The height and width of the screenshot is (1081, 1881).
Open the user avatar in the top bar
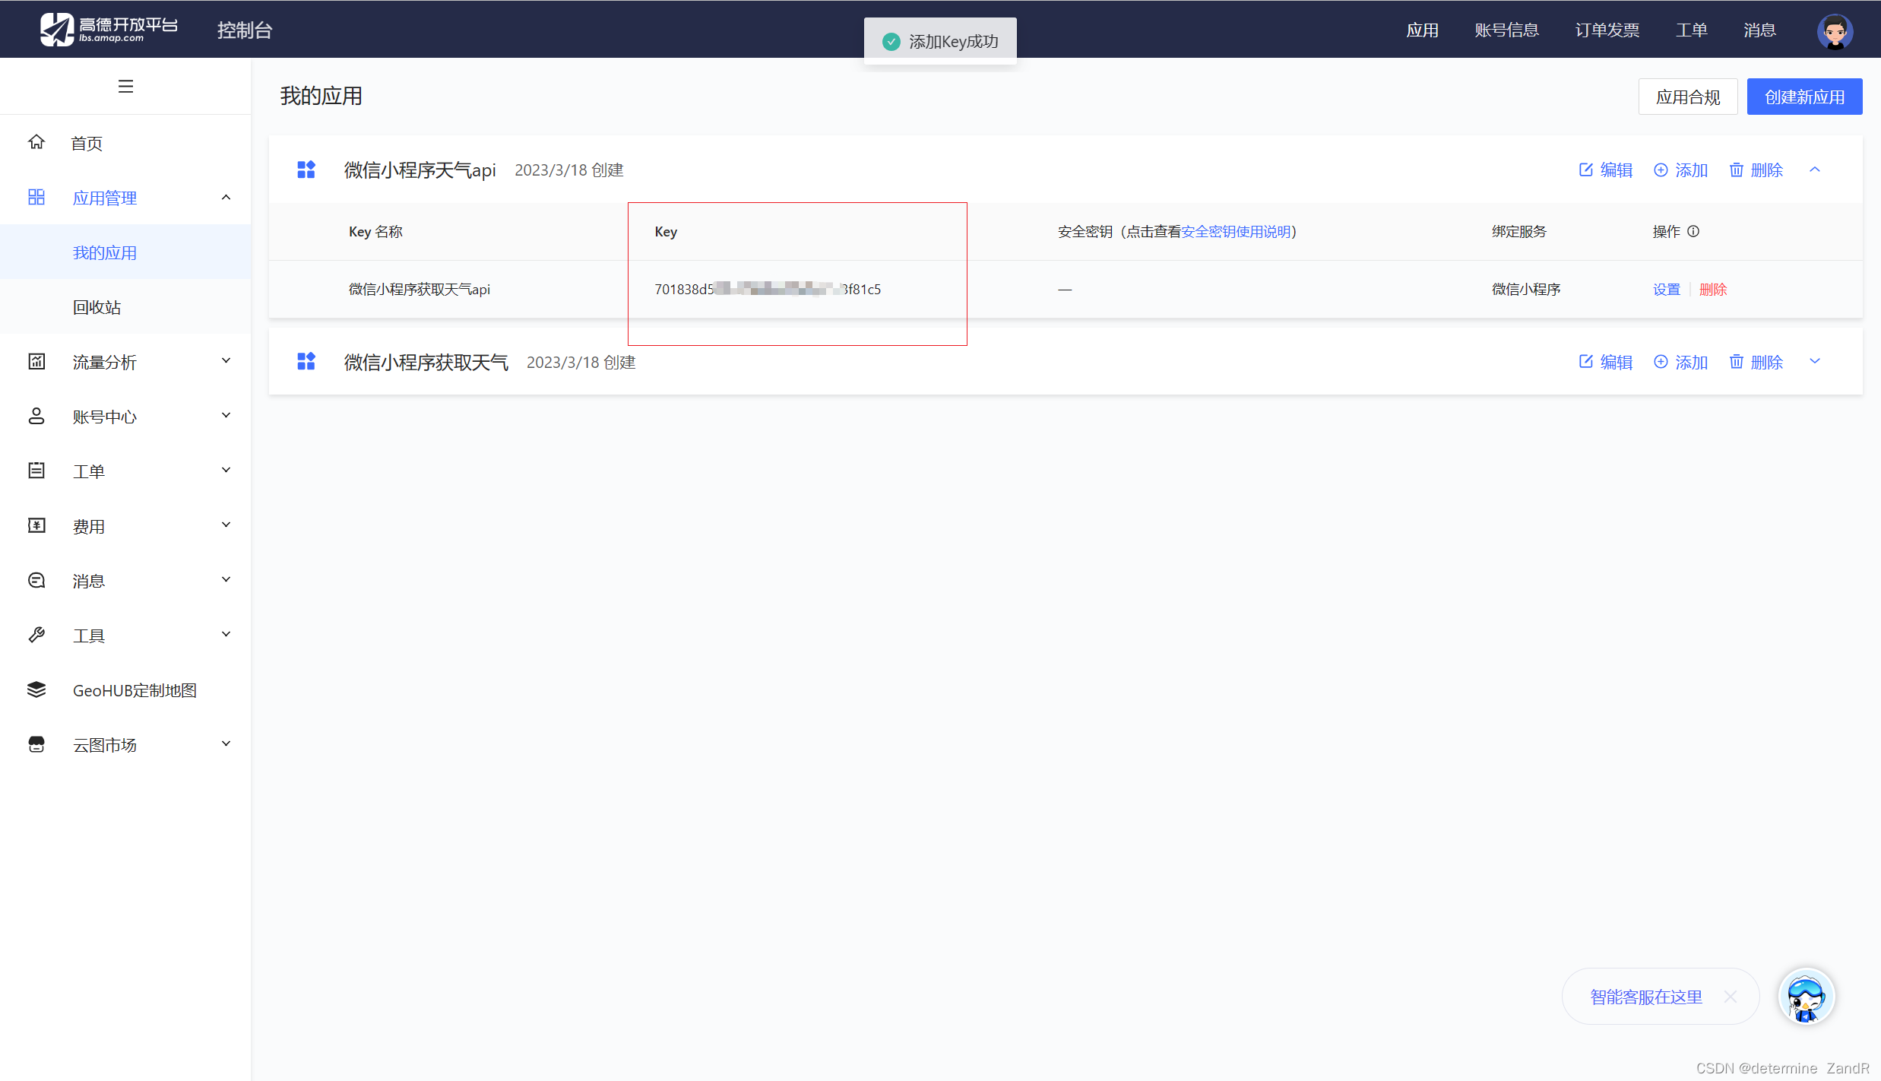(x=1835, y=30)
